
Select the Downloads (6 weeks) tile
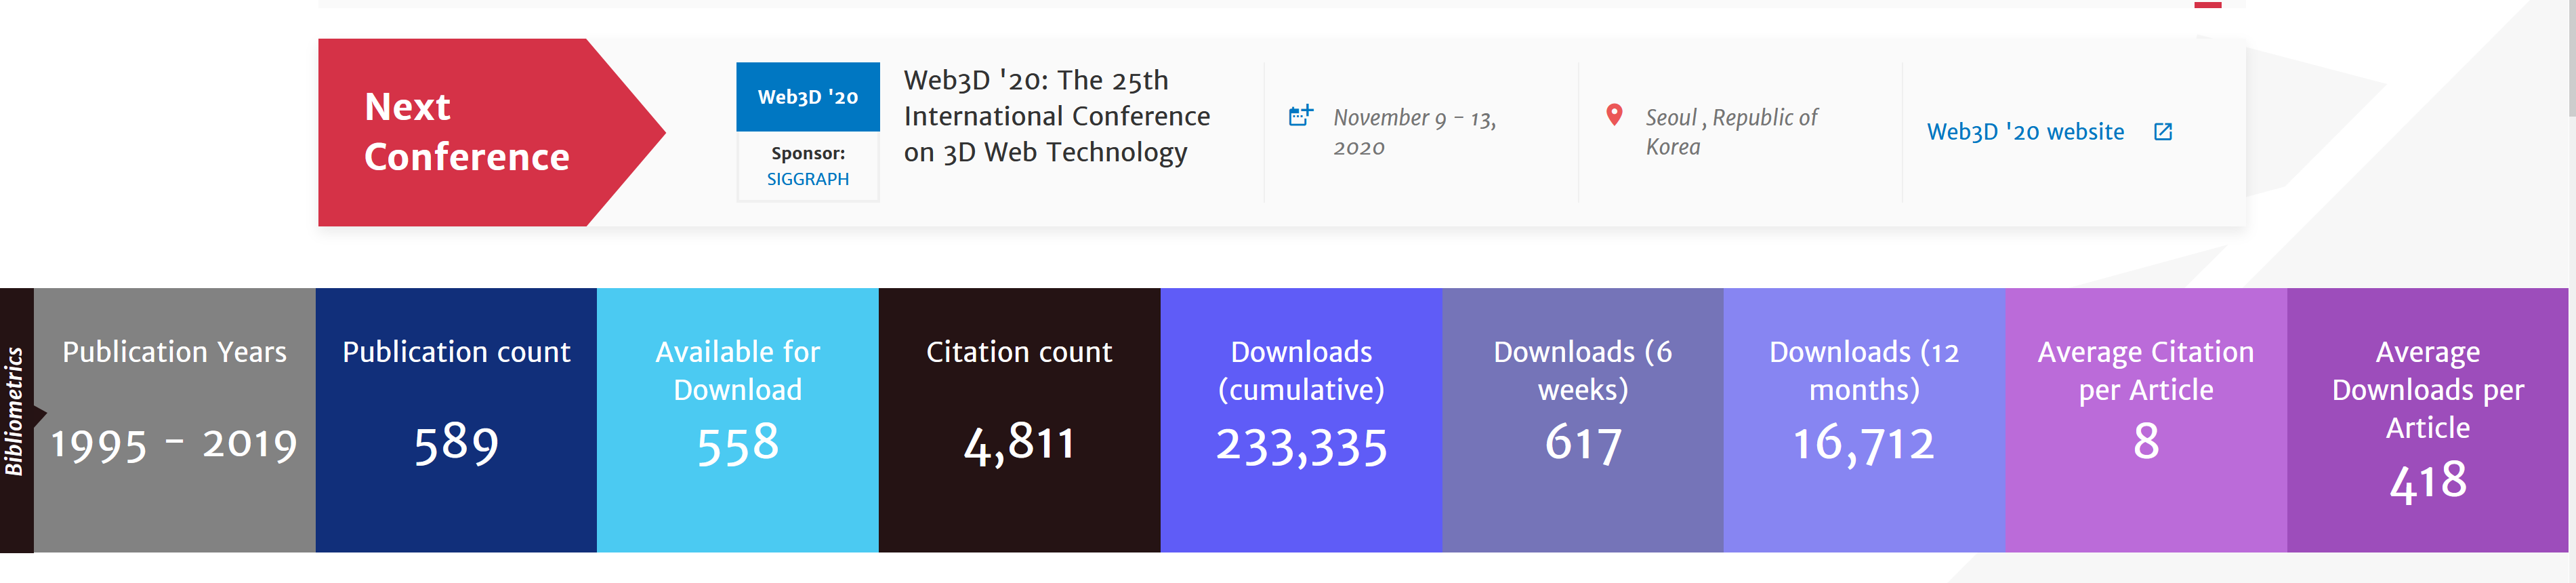1582,420
